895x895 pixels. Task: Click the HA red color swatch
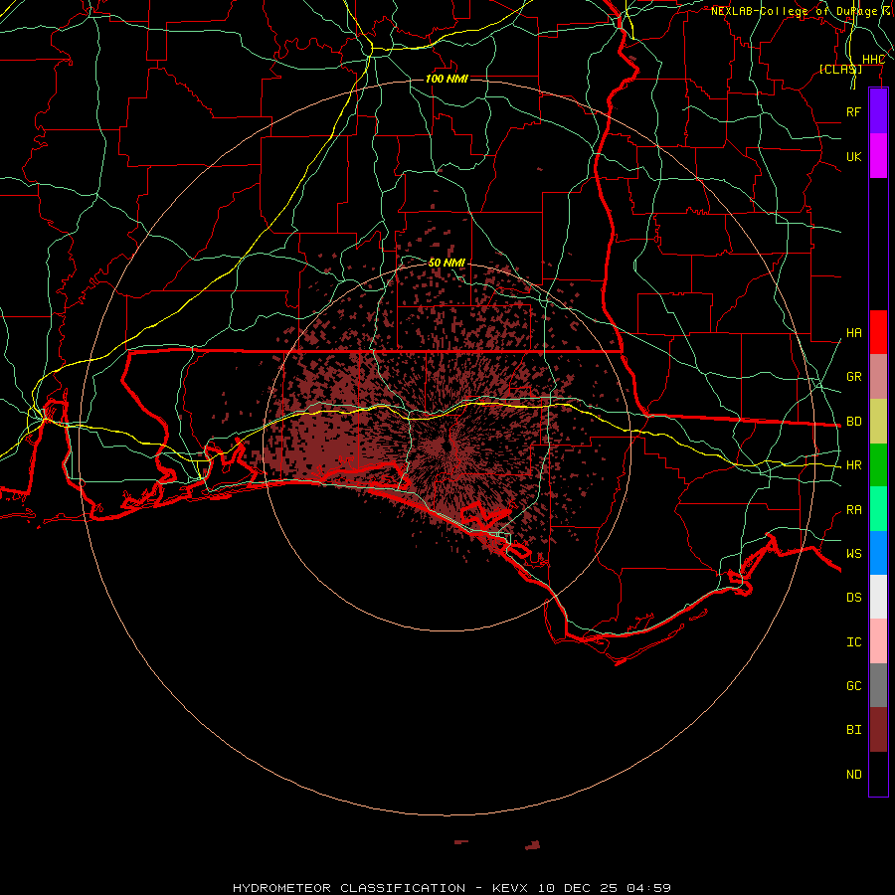[878, 332]
